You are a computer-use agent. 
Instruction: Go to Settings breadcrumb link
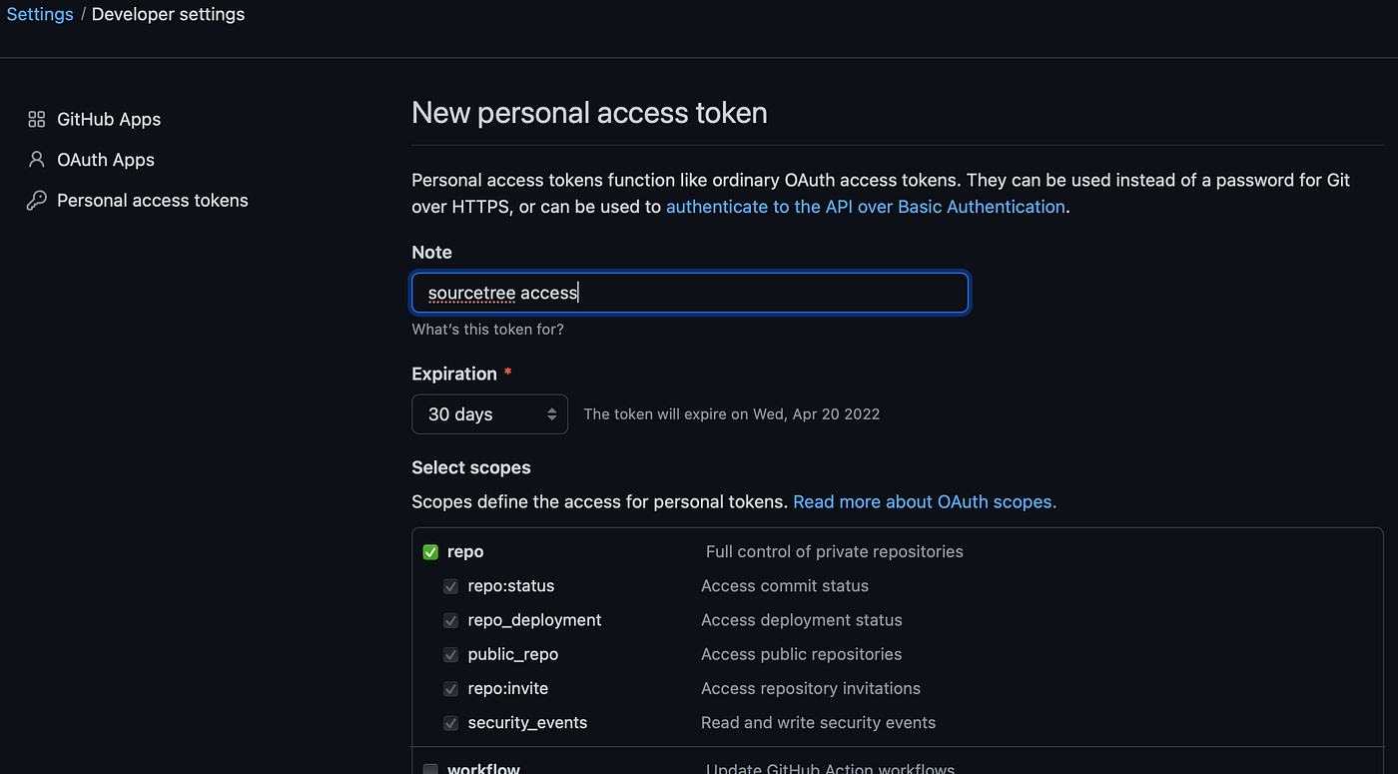pos(40,15)
